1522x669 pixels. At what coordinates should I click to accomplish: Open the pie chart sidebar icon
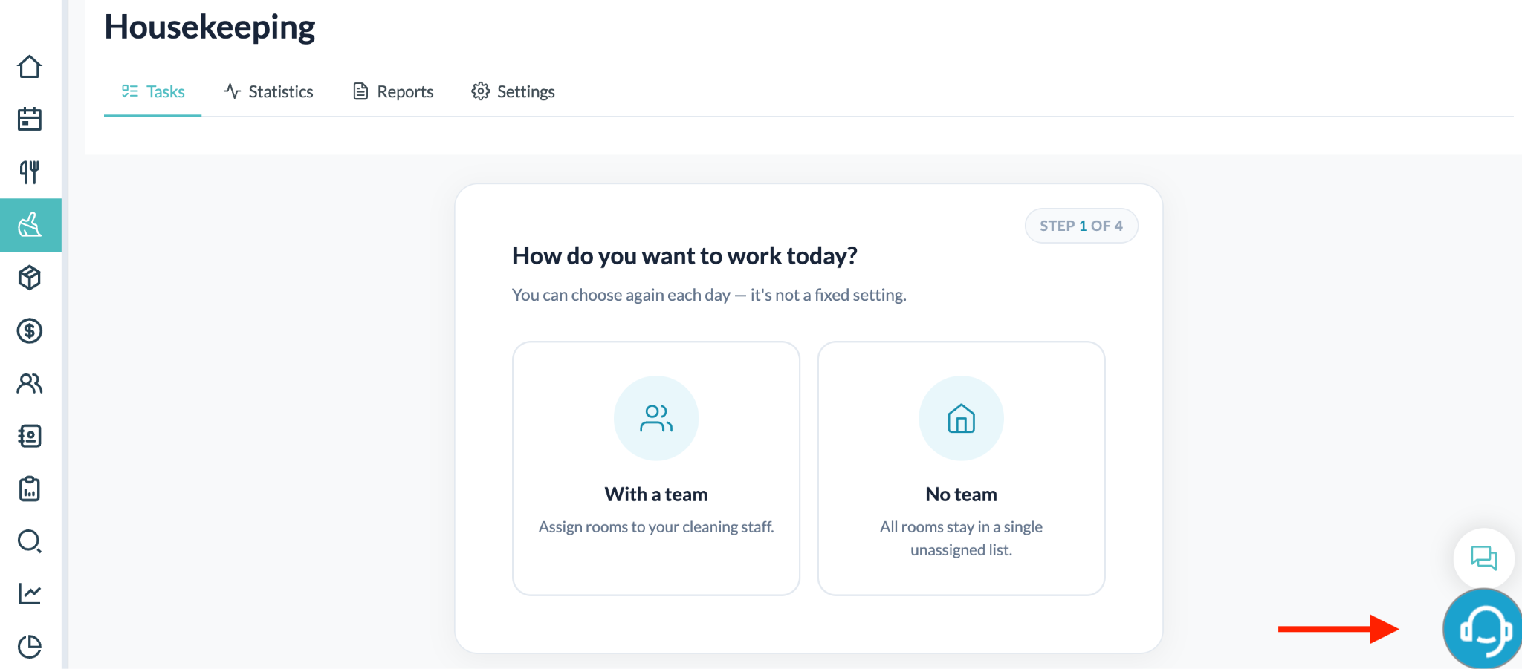(30, 646)
